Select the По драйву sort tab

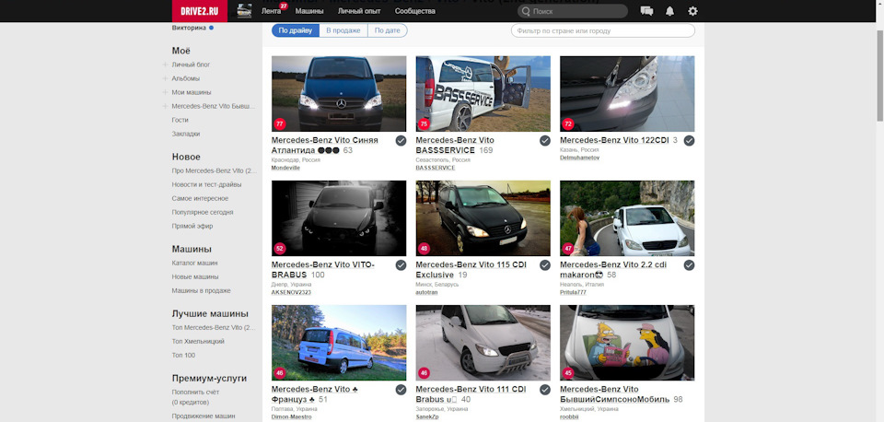click(x=296, y=30)
